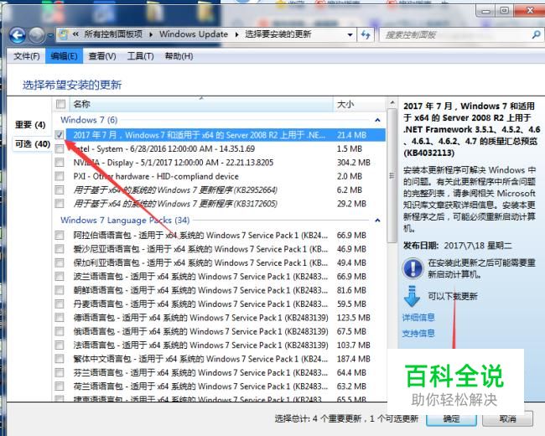Toggle the select-all checkbox in header
The width and height of the screenshot is (545, 436).
pos(60,104)
